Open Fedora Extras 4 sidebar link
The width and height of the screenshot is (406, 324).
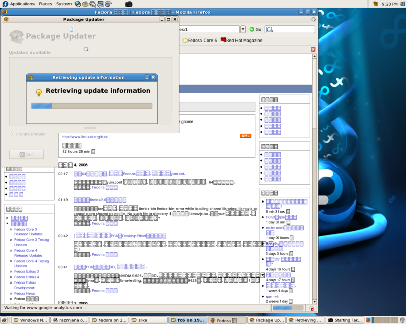click(26, 277)
